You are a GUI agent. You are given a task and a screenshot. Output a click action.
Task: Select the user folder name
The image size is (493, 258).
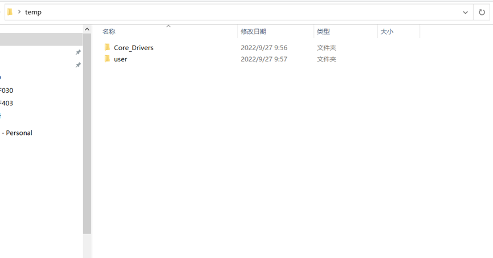[120, 59]
